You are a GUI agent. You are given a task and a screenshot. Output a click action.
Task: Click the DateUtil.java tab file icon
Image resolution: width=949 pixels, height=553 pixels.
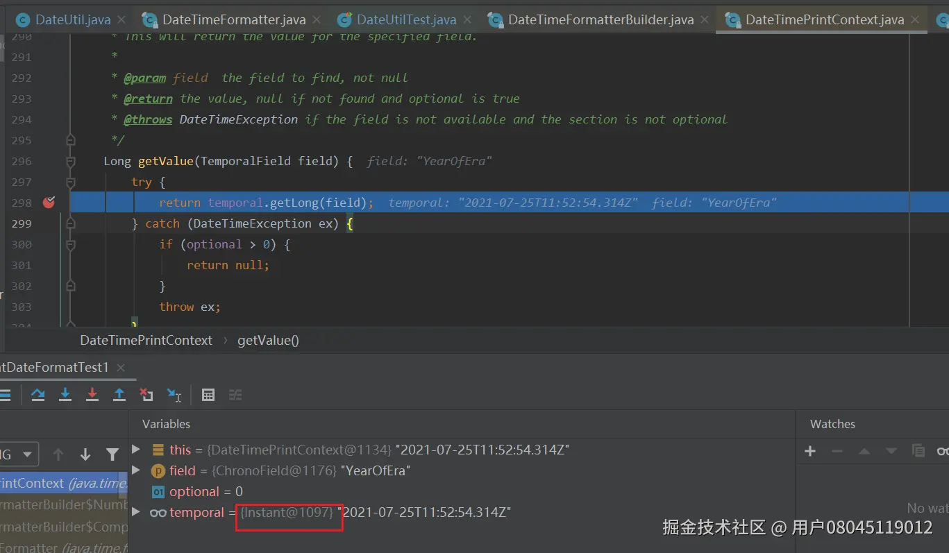(23, 19)
